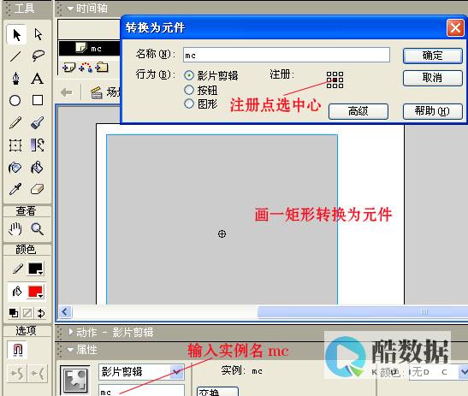
Task: Select the Zoom magnifier tool
Action: (x=38, y=229)
